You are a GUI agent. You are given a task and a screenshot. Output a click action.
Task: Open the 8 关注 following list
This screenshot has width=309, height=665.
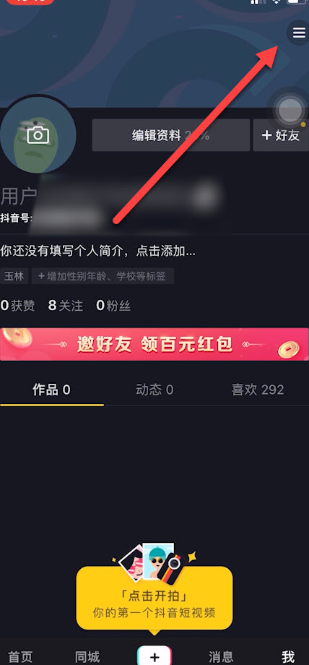66,305
